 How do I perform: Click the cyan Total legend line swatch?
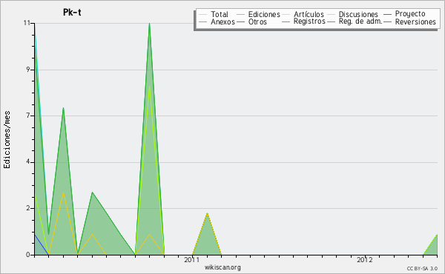202,14
